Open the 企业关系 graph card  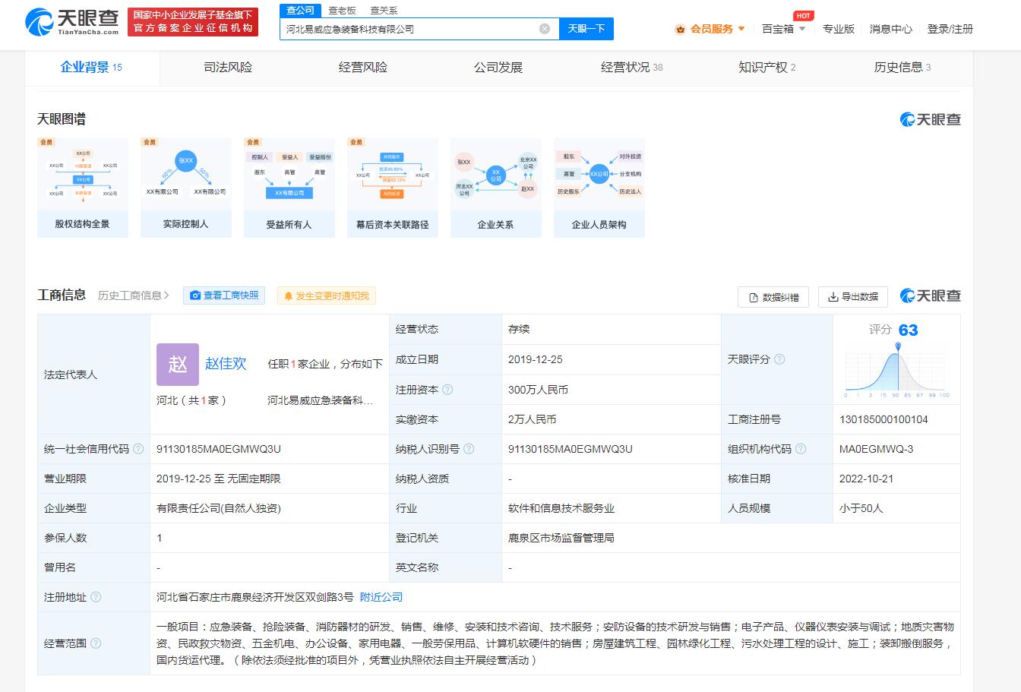[x=496, y=188]
